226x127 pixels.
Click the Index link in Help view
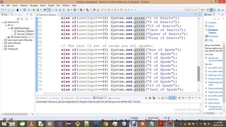coord(210,40)
